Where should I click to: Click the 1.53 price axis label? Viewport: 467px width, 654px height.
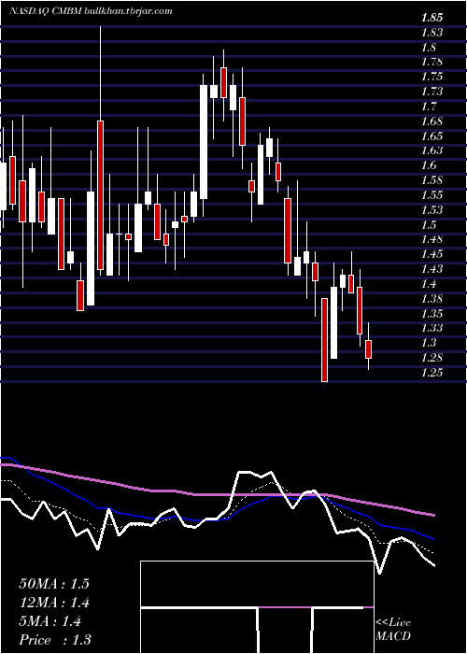[432, 210]
